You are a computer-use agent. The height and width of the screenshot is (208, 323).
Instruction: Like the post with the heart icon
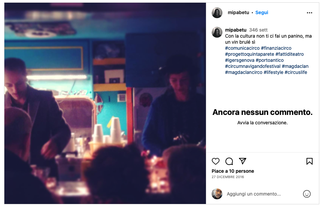tap(215, 161)
